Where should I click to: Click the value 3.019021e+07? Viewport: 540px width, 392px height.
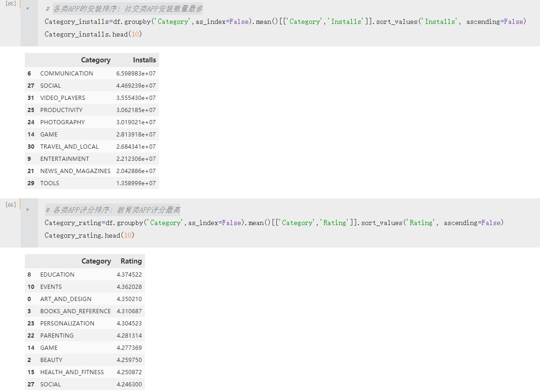click(x=136, y=122)
